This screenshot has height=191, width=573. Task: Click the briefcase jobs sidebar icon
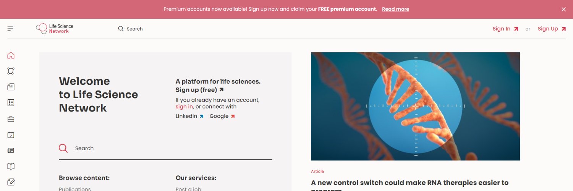pos(11,119)
